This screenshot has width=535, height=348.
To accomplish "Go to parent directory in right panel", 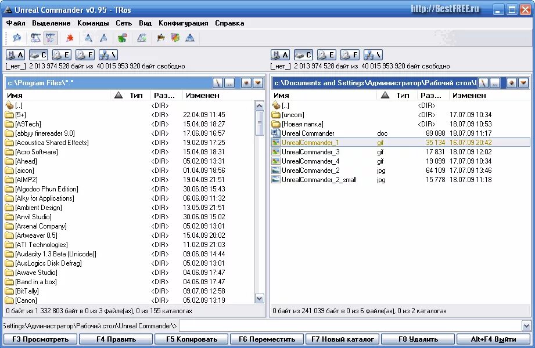I will pos(495,83).
